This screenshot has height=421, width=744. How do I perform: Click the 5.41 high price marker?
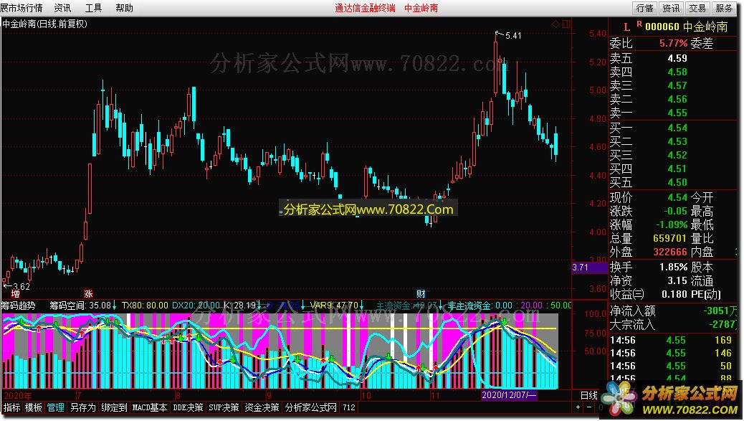coord(513,36)
